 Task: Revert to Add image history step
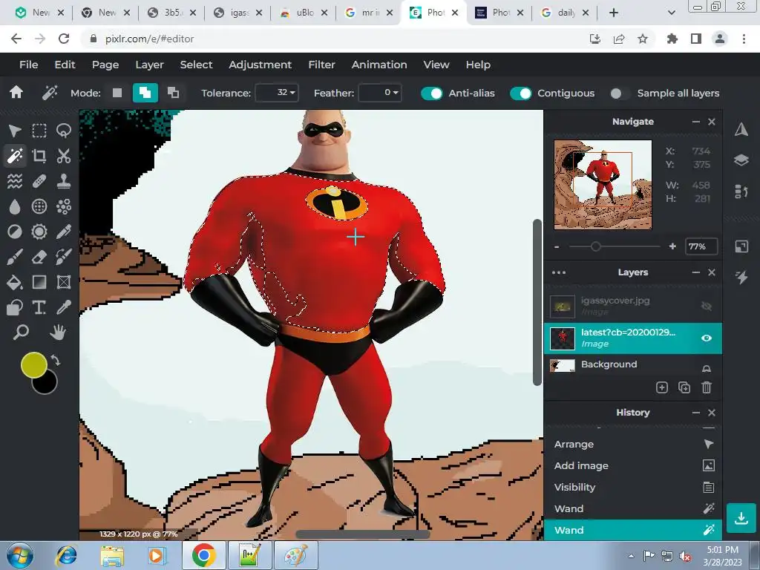(633, 466)
